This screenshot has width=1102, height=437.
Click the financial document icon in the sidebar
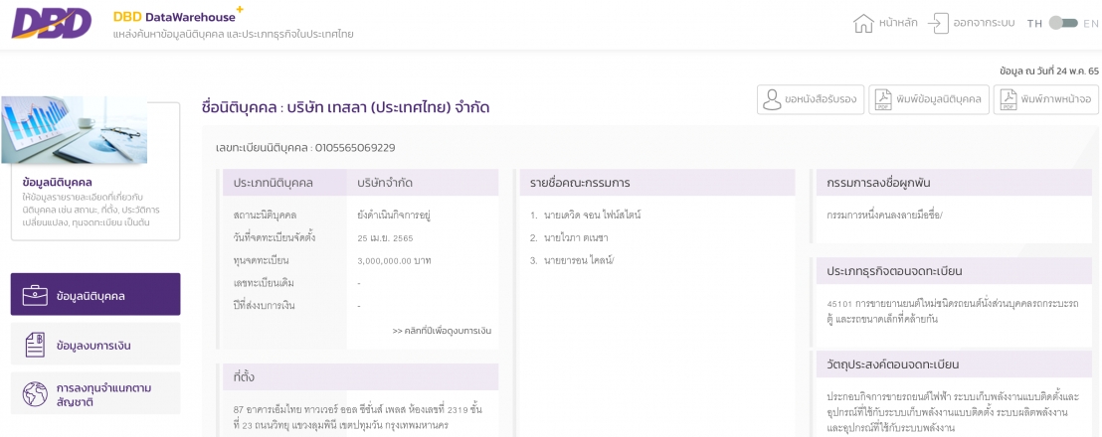coord(35,345)
